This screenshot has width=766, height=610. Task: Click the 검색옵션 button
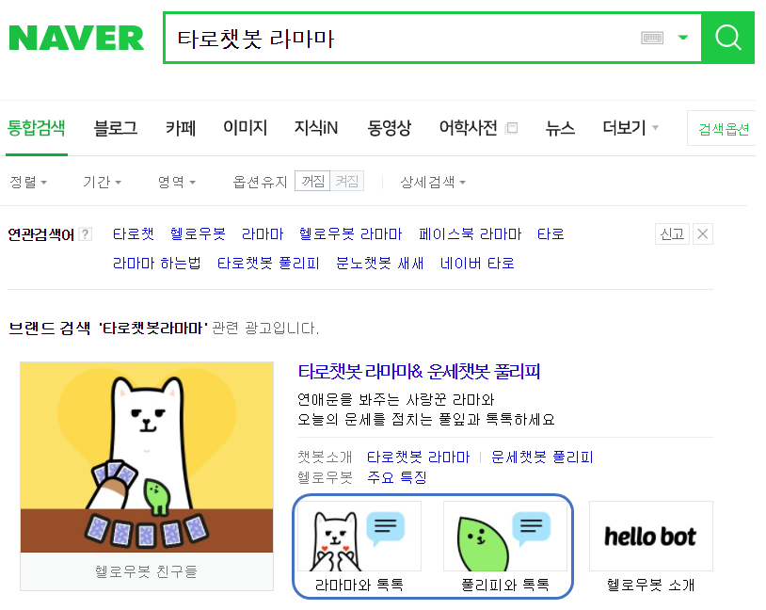(722, 128)
